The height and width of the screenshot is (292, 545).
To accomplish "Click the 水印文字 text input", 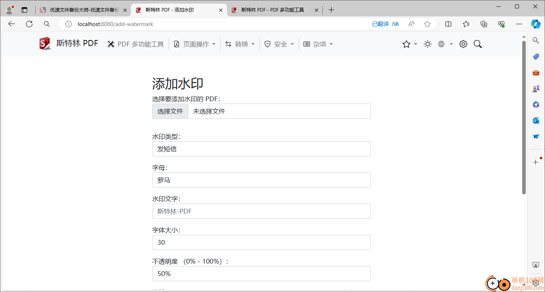I will [x=261, y=211].
